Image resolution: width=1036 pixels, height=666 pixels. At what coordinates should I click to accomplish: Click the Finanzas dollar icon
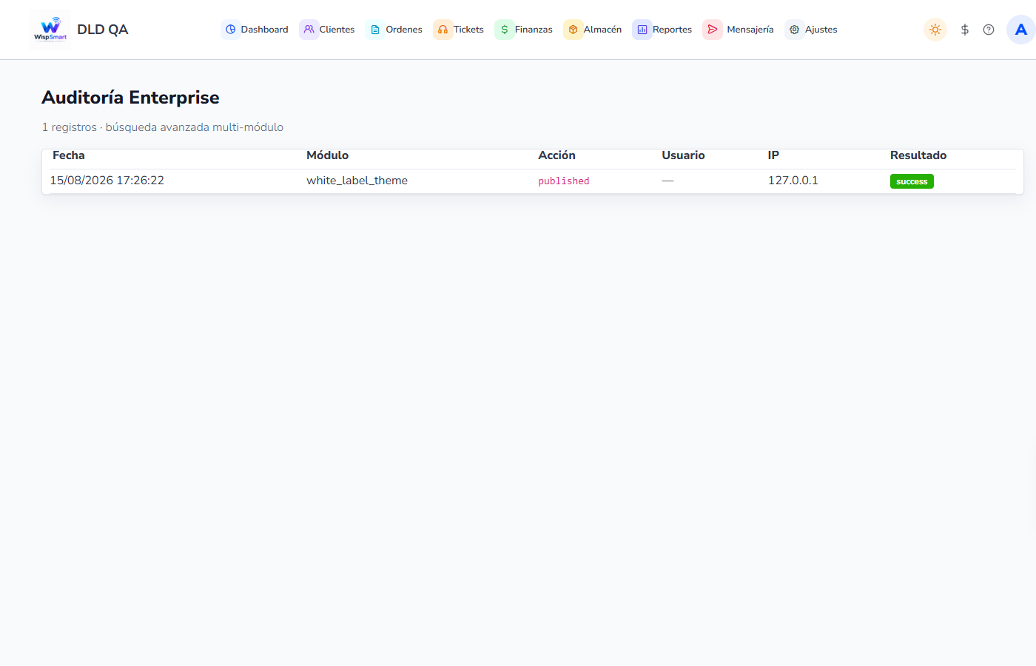[x=505, y=30]
